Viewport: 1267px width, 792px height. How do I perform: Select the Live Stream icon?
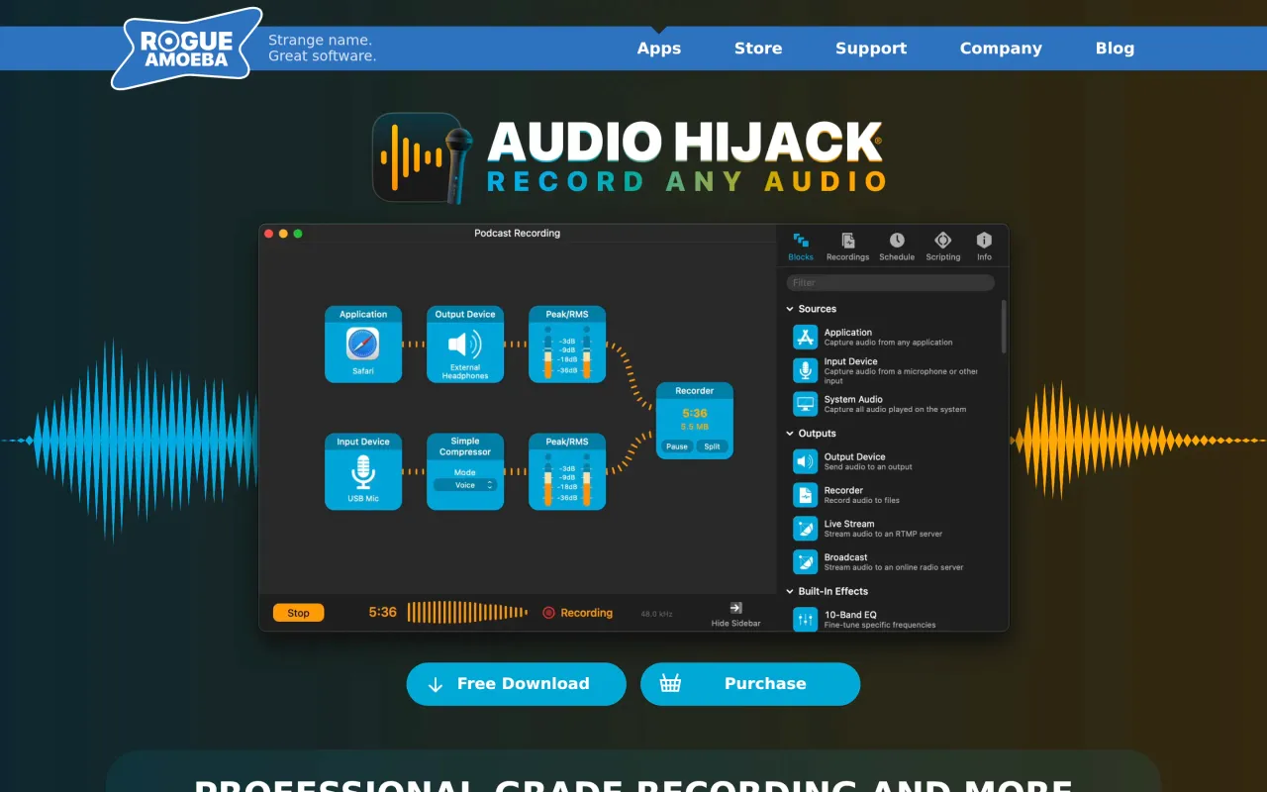[x=806, y=529]
